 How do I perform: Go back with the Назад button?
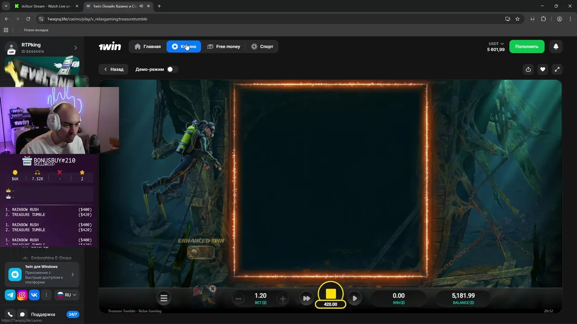click(114, 69)
